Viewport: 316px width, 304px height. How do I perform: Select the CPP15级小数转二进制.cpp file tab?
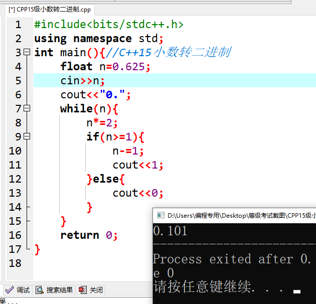[x=49, y=10]
